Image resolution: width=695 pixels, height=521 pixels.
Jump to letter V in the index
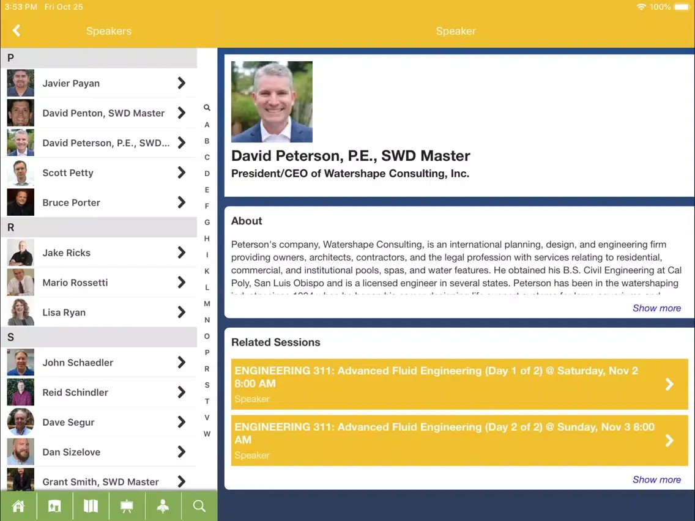point(207,418)
